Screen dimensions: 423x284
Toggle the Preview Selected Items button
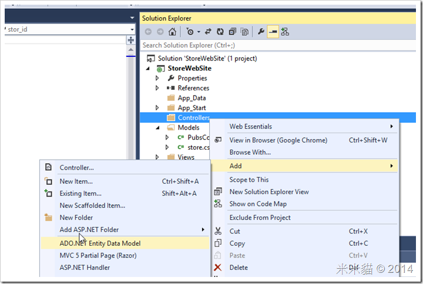click(x=273, y=32)
